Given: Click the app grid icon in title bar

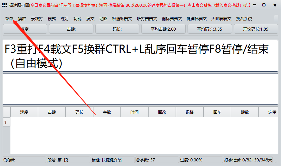Looking at the screenshot, I should tap(5, 5).
